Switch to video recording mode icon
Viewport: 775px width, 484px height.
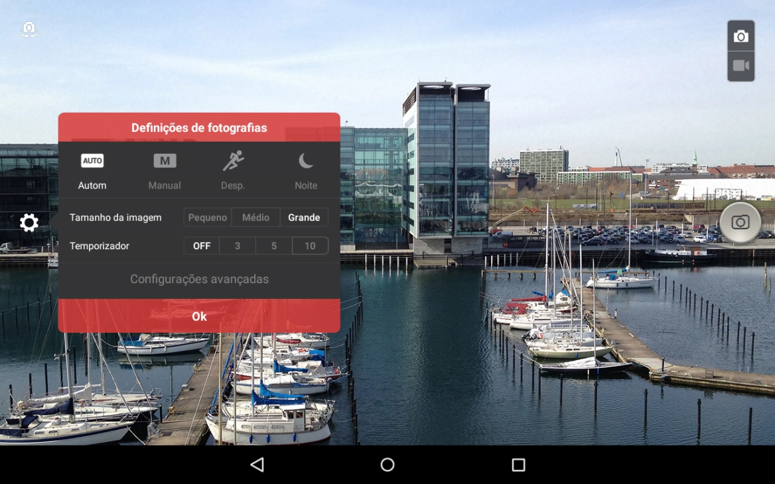coord(740,66)
